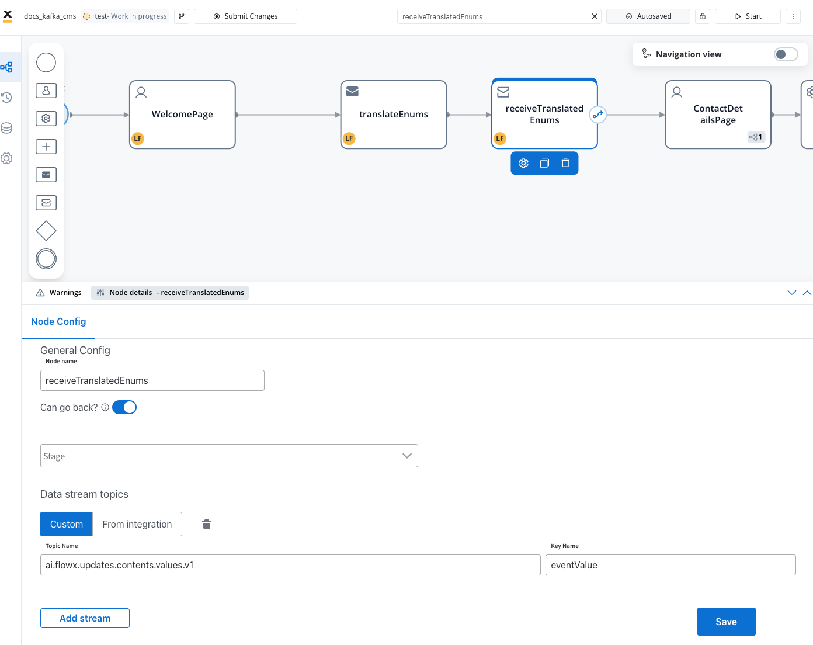Viewport: 813px width, 645px height.
Task: Click the Key Name input field
Action: (x=670, y=565)
